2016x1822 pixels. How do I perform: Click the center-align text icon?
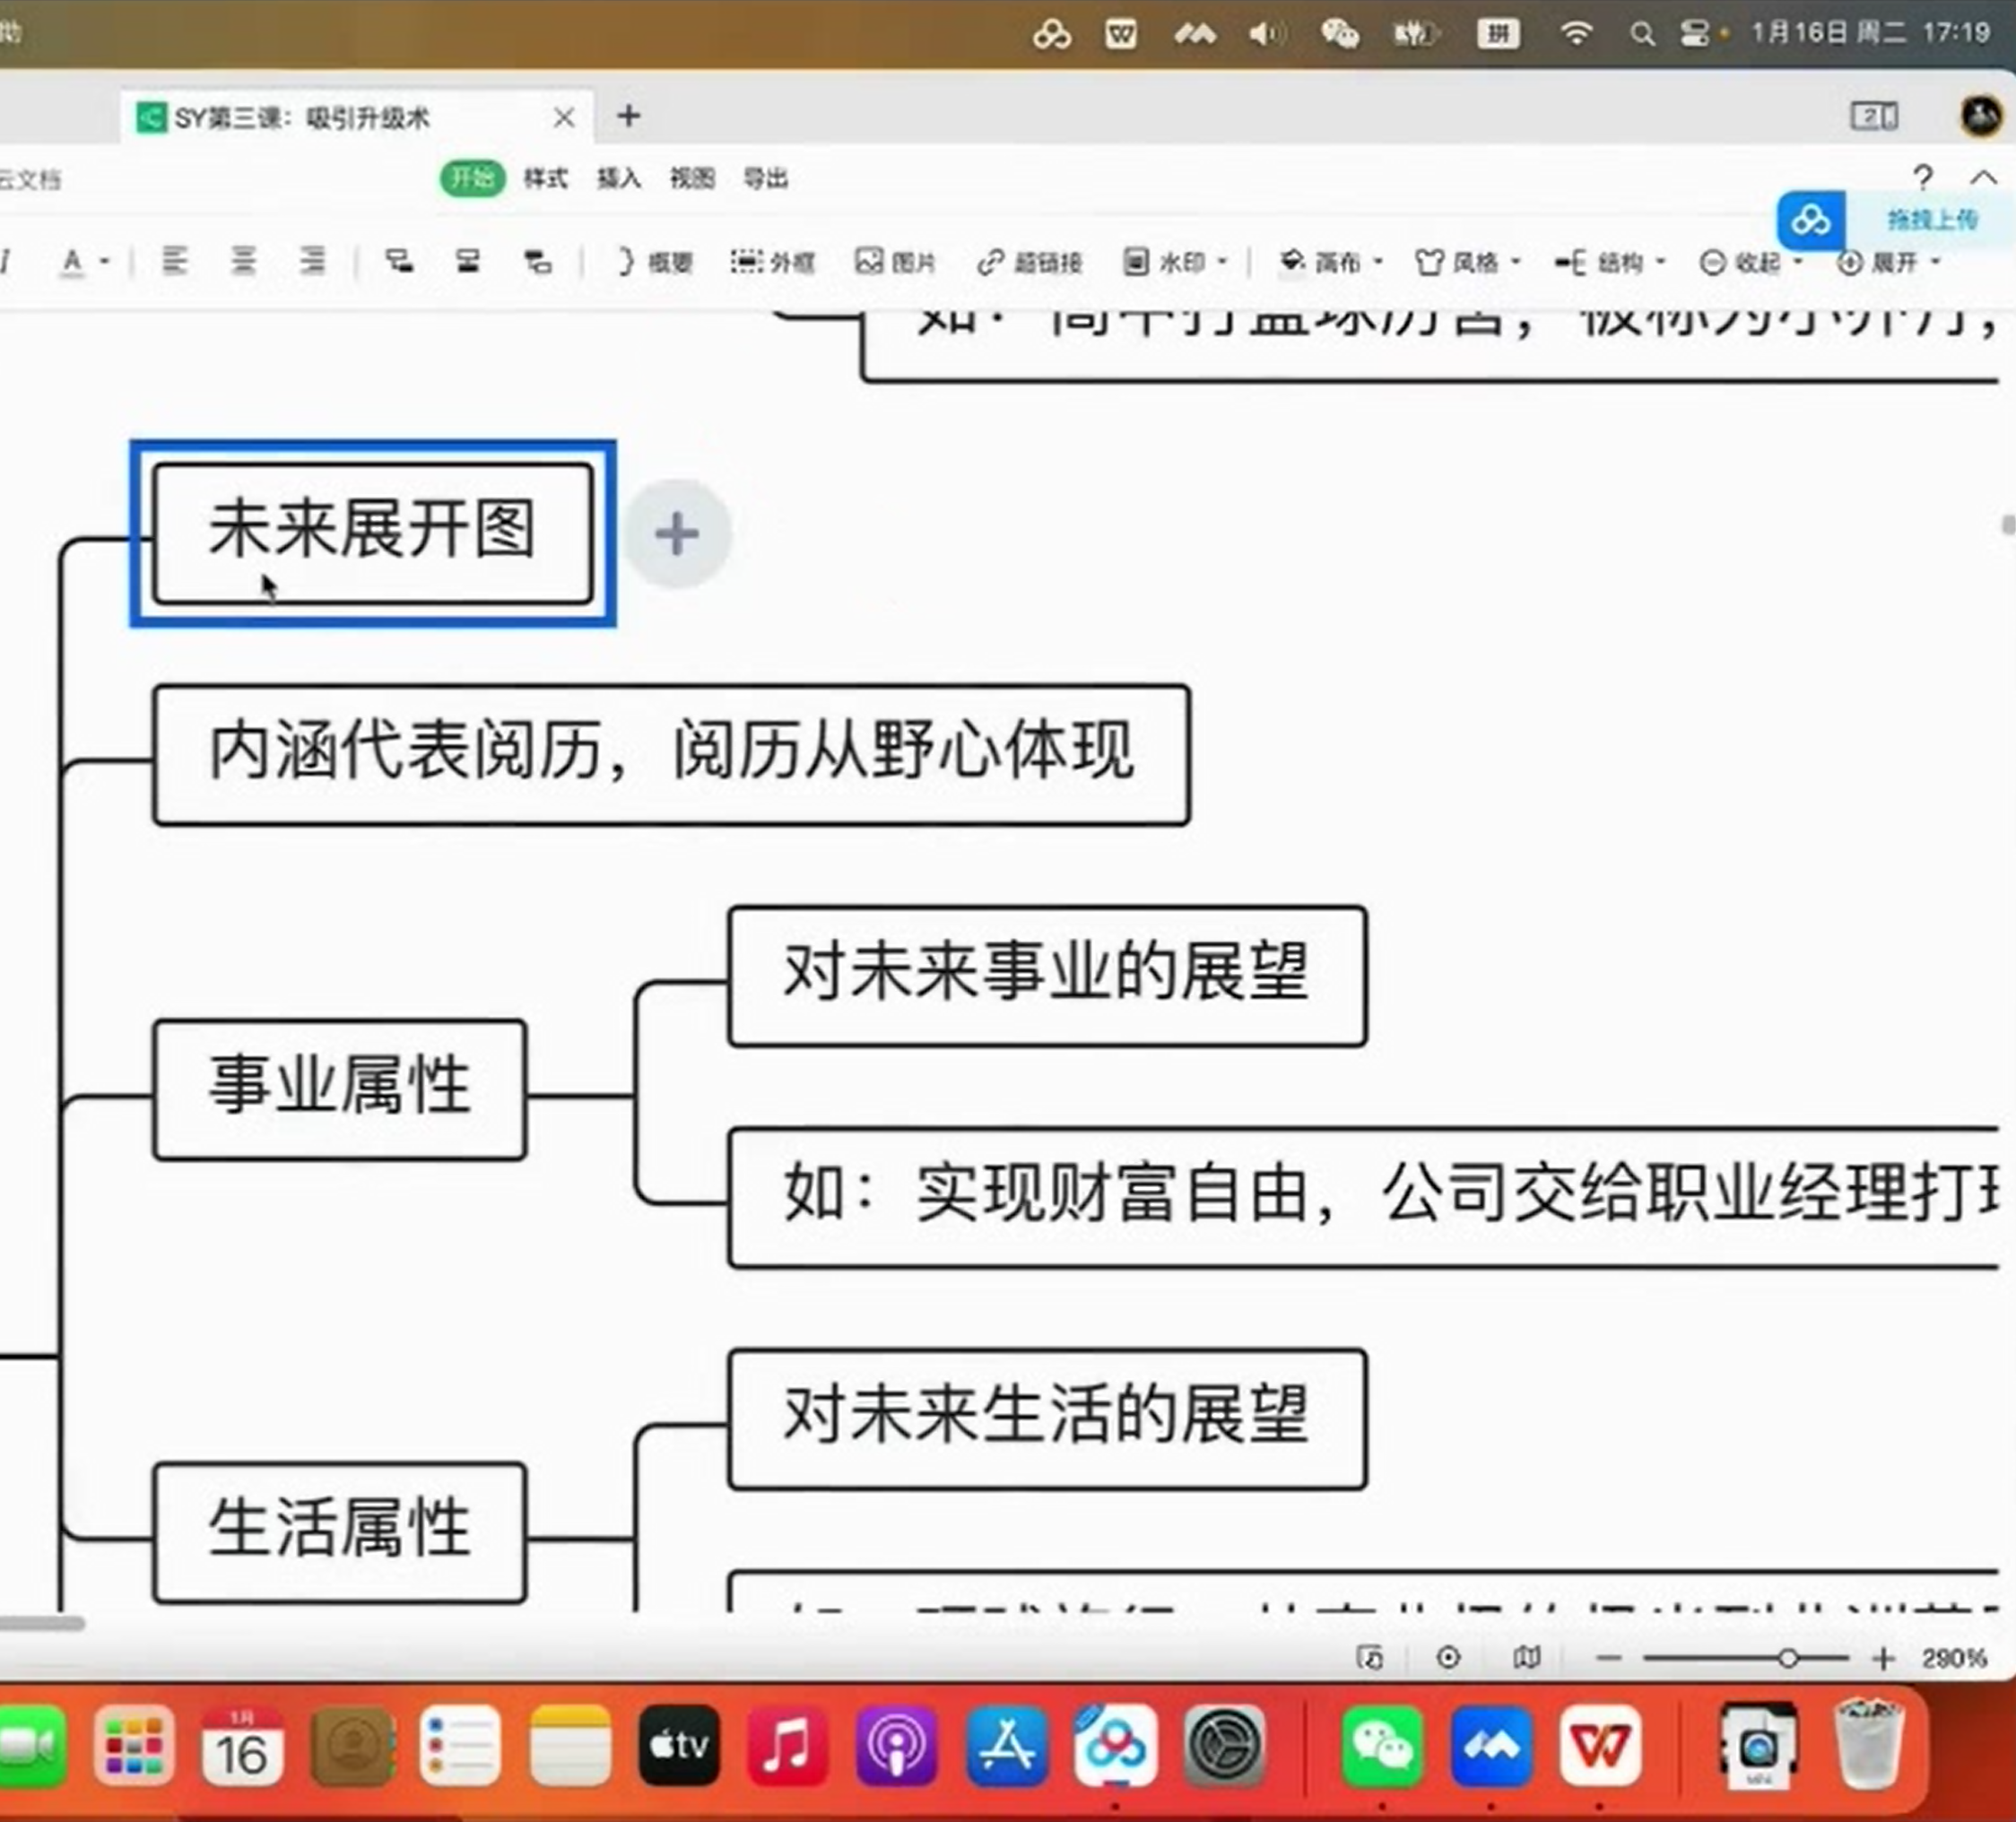point(243,261)
